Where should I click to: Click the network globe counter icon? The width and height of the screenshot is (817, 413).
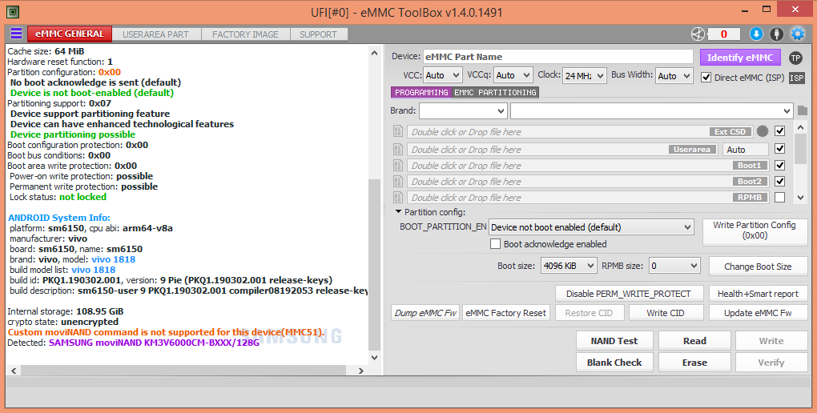pos(698,34)
